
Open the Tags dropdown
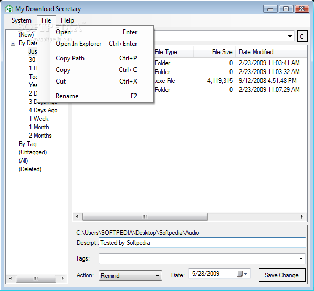point(301,259)
